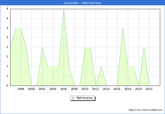The height and width of the screenshot is (114, 165).
Task: Select the 2014 x-axis label
Action: click(x=106, y=89)
